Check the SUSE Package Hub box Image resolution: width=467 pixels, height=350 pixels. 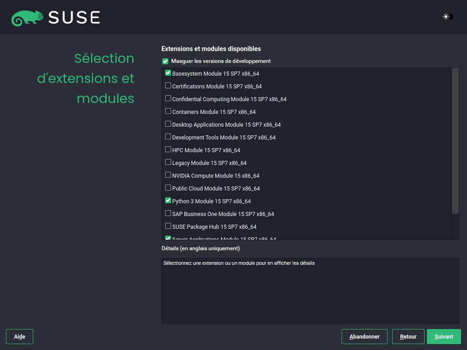click(168, 226)
